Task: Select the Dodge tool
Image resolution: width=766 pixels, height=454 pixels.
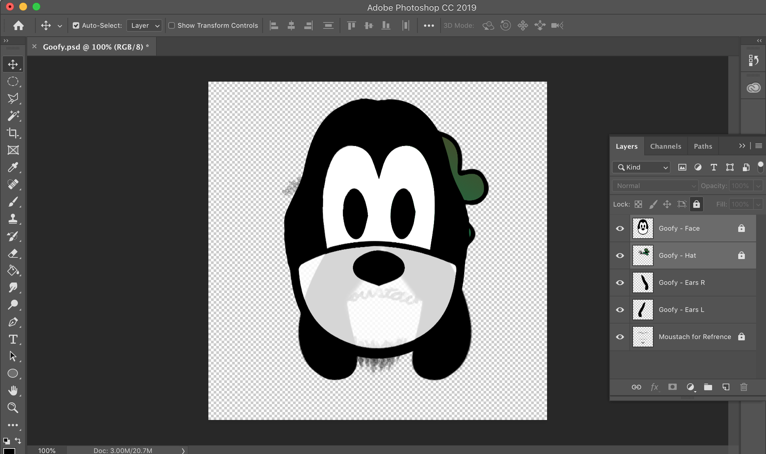Action: click(x=13, y=305)
